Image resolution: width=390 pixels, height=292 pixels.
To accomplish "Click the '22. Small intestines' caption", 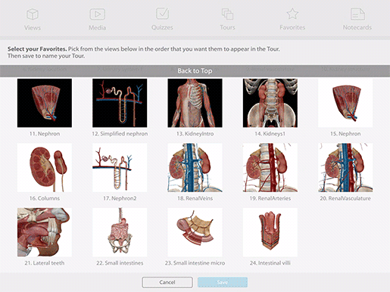I will click(120, 262).
